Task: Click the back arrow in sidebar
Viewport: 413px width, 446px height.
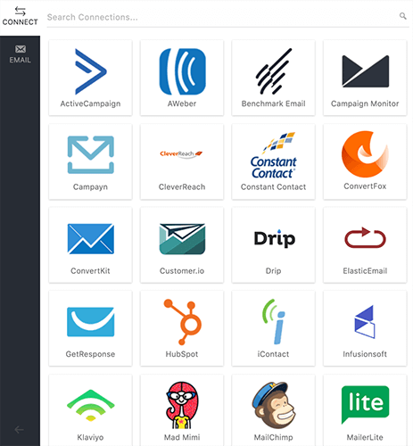Action: coord(19,429)
